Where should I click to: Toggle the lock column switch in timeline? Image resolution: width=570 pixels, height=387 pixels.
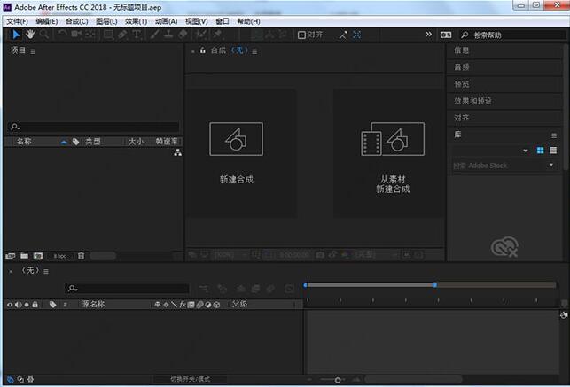(36, 305)
